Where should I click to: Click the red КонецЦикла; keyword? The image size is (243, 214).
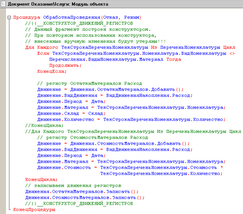click(x=41, y=180)
